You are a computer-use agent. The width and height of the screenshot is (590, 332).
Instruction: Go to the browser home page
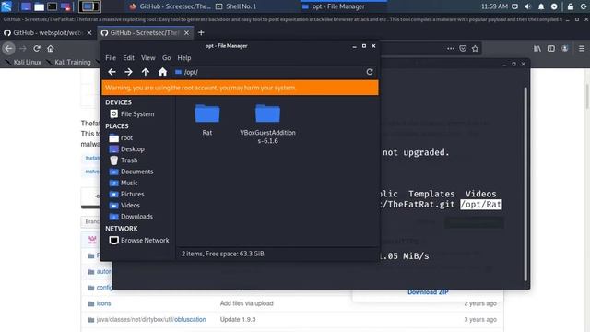51,49
